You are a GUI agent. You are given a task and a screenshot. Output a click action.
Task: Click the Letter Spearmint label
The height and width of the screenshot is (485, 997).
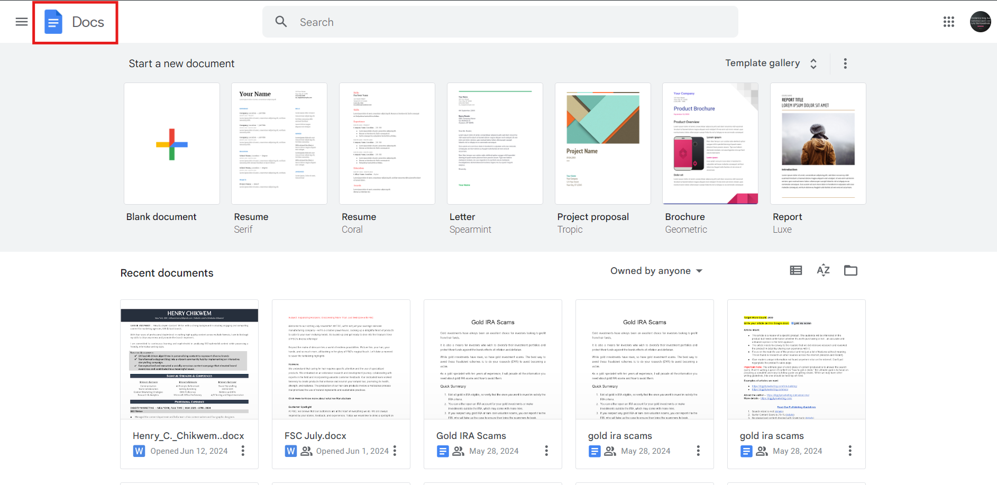pos(470,223)
